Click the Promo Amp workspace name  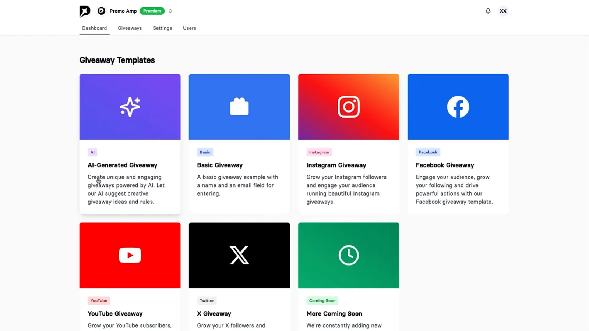(123, 11)
